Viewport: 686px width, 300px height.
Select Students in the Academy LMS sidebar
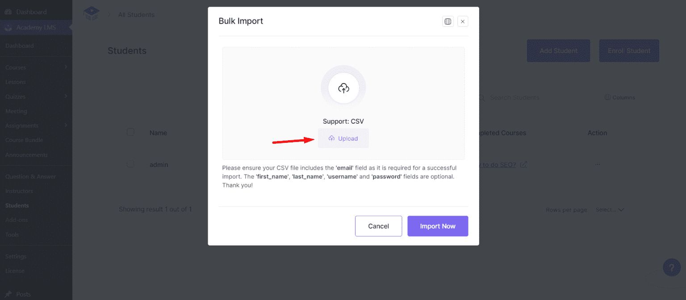(x=17, y=205)
